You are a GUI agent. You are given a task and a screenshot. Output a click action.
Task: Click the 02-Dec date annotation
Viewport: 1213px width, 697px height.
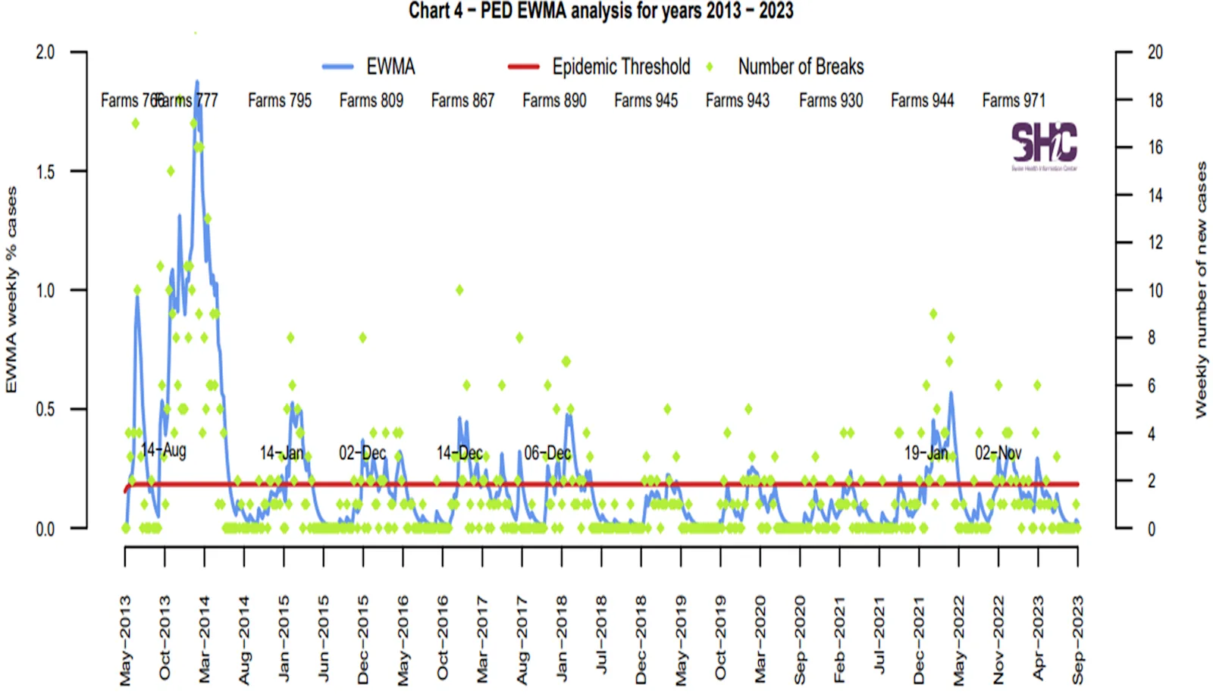[362, 453]
